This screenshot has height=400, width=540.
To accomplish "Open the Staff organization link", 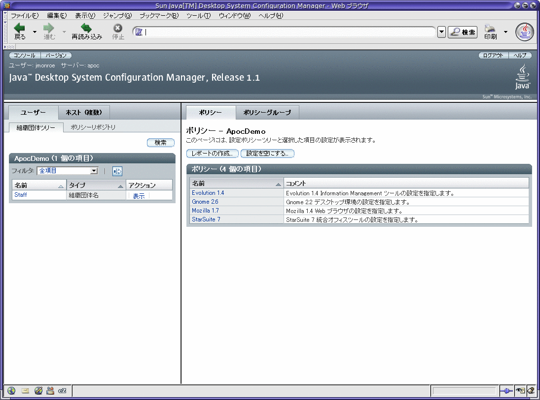I will 21,195.
